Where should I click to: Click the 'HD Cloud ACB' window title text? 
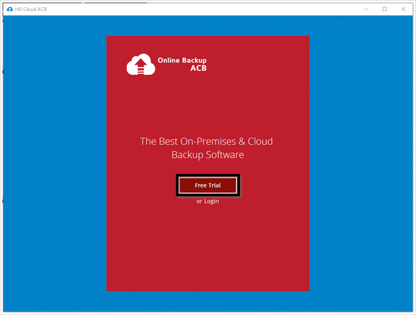[x=31, y=9]
